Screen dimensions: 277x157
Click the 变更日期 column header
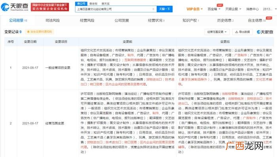coord(30,42)
